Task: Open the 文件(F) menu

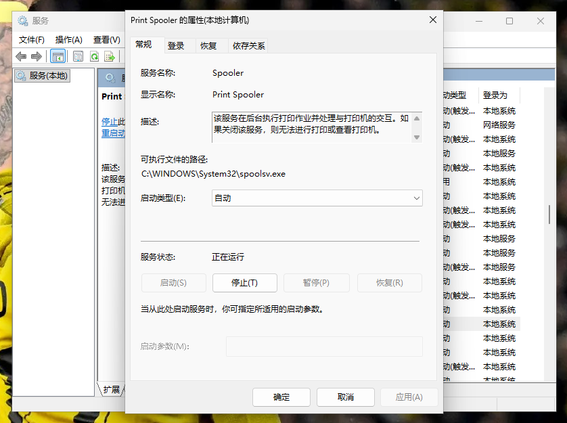Action: tap(31, 40)
